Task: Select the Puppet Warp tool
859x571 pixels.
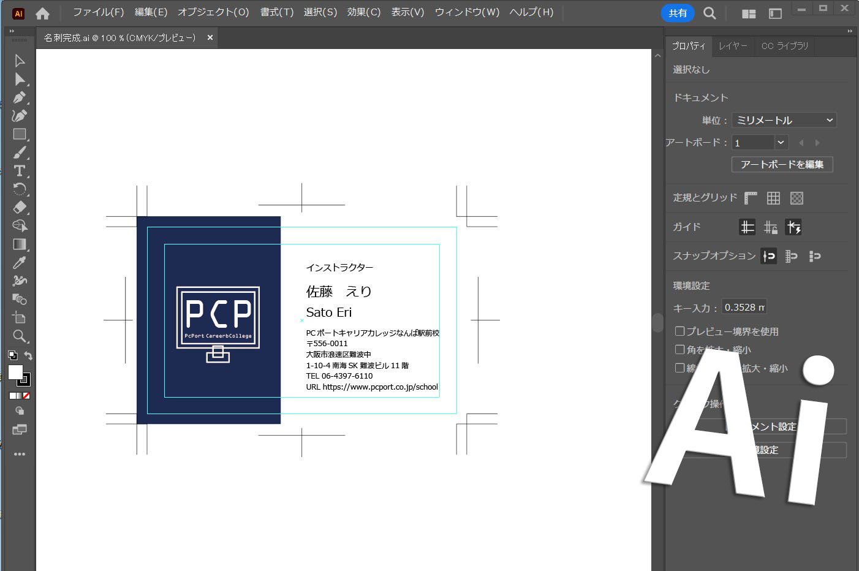Action: (x=20, y=281)
